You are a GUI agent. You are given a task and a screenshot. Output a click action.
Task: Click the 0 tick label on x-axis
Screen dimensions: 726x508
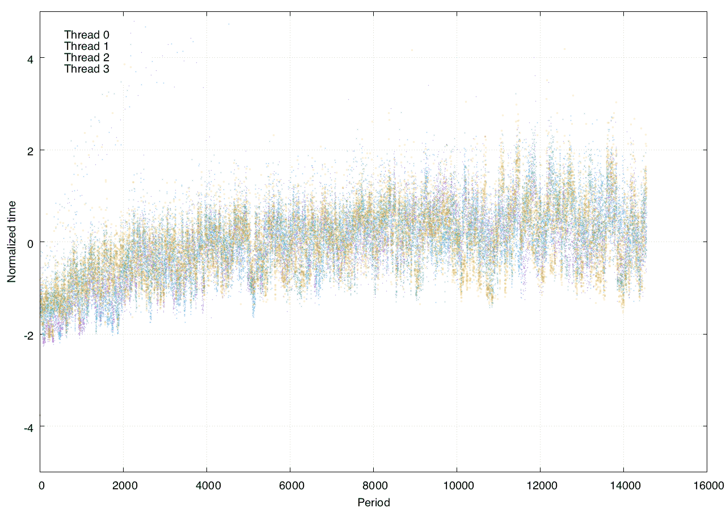(x=41, y=486)
